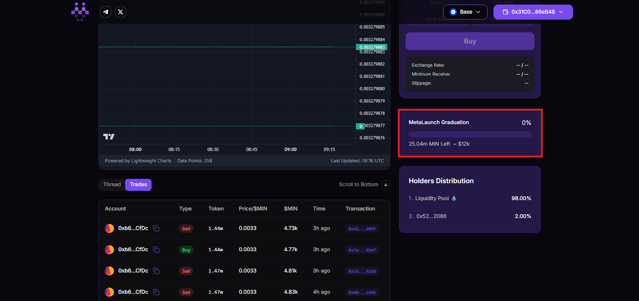
Task: Click the TradingView logo on chart
Action: tap(109, 137)
